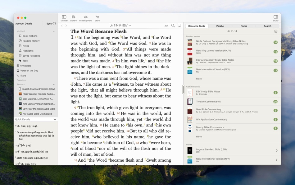Viewport: 295px width, 185px height.
Task: Click cross reference 'Matt. 3:1; Mark 1:4; Luke 3:2'
Action: (x=32, y=158)
